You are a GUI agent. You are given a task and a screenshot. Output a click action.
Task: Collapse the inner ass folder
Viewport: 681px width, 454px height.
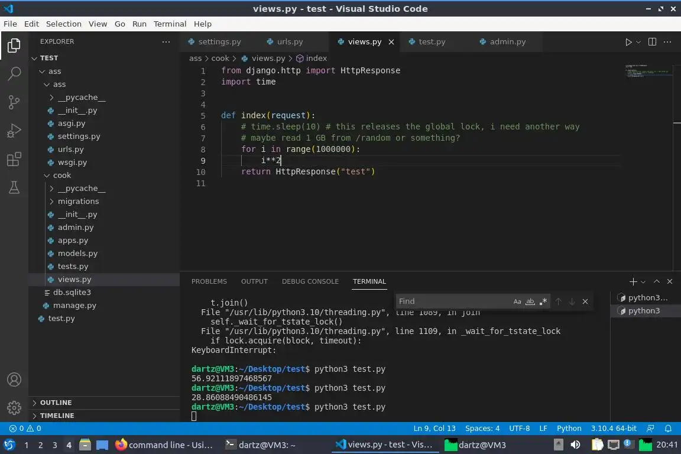click(47, 85)
